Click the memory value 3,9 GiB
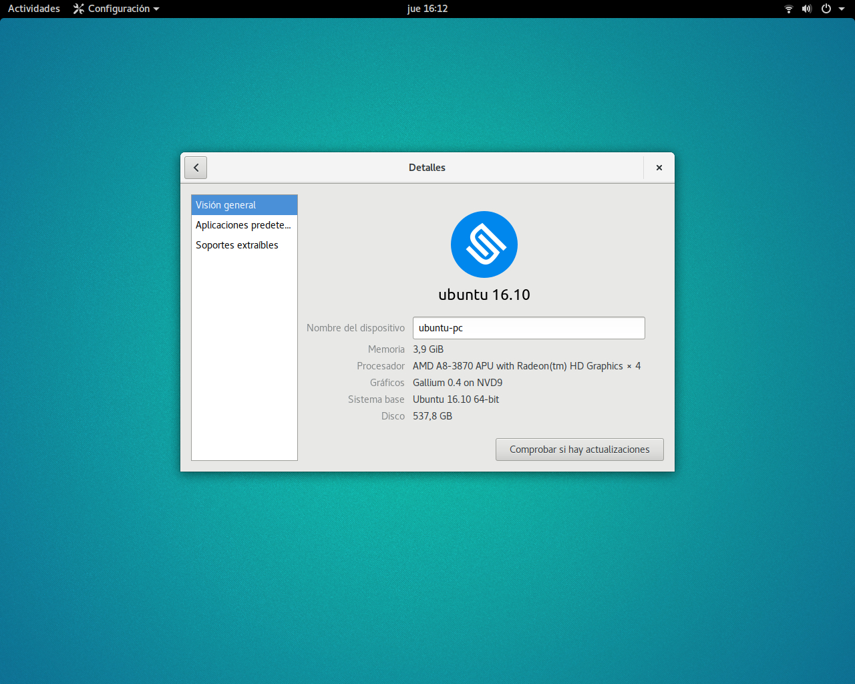The height and width of the screenshot is (684, 855). click(x=428, y=349)
